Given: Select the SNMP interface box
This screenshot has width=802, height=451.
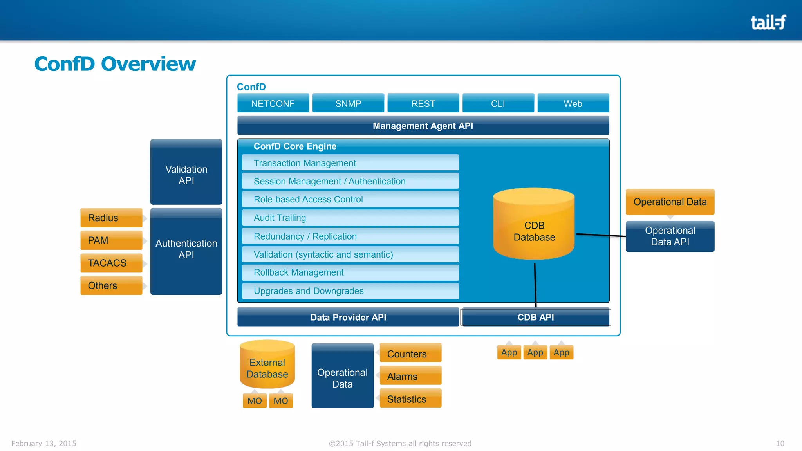Looking at the screenshot, I should (348, 103).
